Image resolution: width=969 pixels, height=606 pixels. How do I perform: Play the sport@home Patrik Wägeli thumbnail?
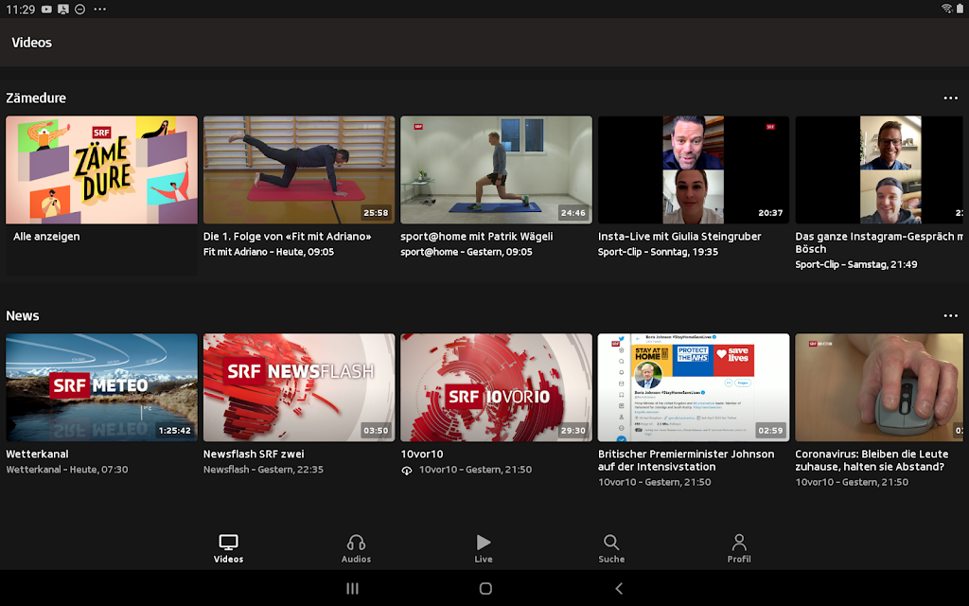[496, 170]
